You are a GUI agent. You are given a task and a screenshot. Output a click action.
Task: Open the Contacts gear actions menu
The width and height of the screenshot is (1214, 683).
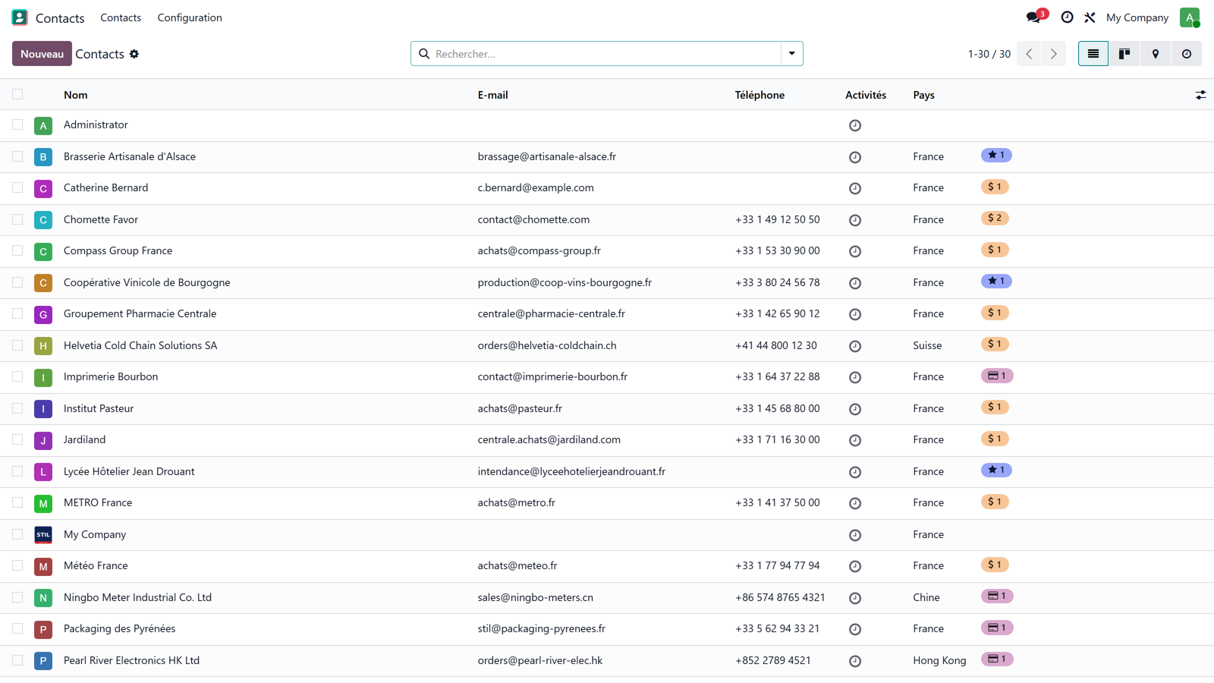tap(134, 54)
